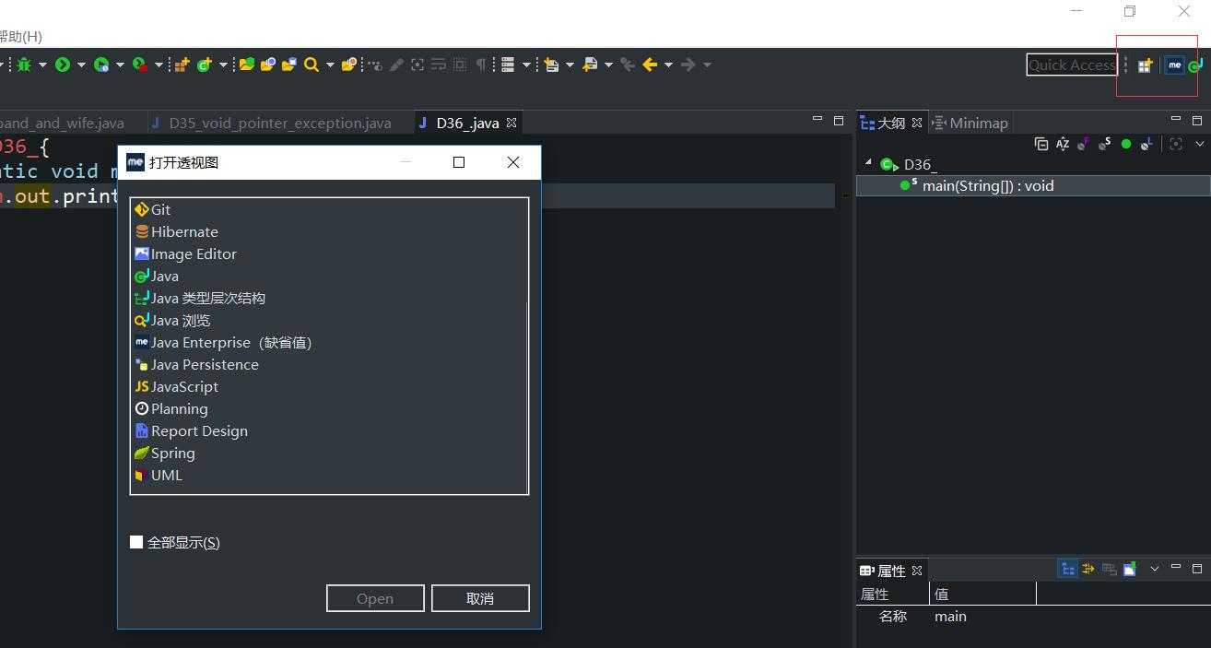Toggle Hide Non-Public Members green dot
This screenshot has width=1211, height=648.
pyautogui.click(x=1126, y=144)
